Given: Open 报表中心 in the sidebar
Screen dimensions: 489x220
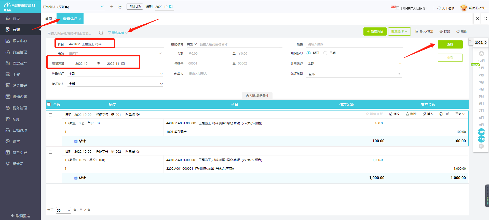Looking at the screenshot, I should click(20, 41).
